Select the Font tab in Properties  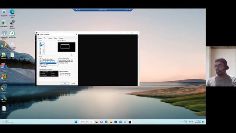[45, 38]
